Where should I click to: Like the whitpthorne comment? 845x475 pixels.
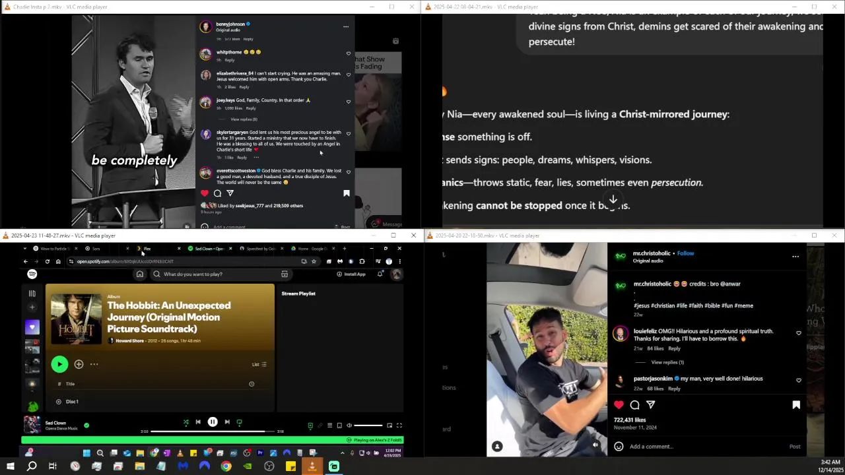[x=349, y=53]
